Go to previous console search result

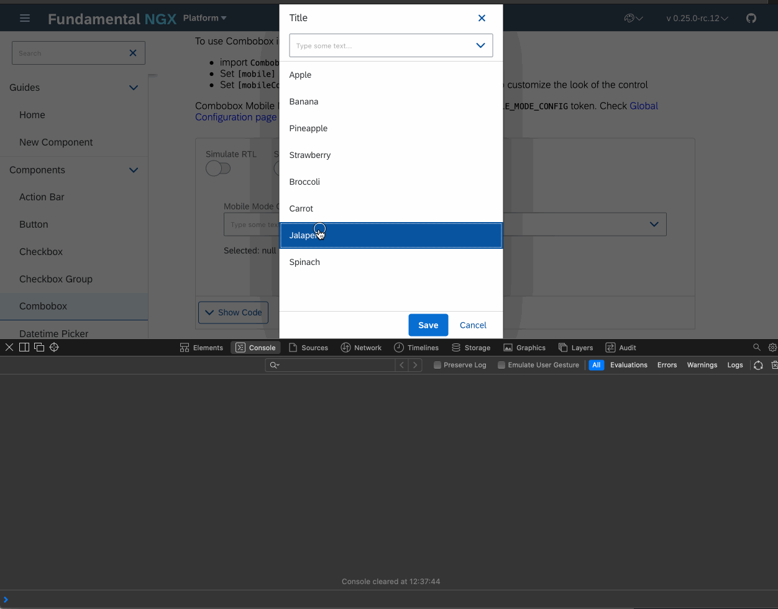tap(402, 365)
